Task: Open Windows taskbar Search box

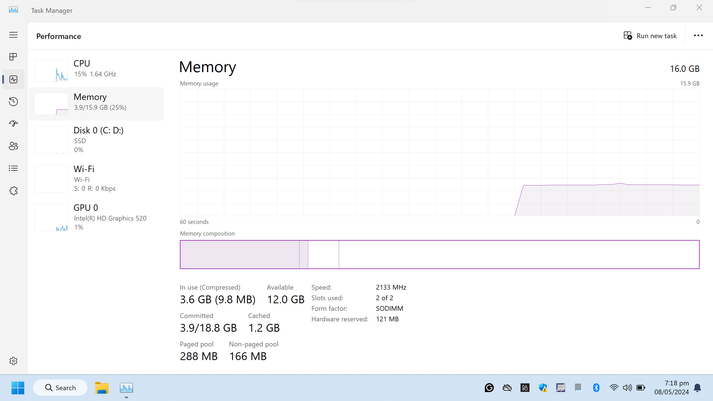Action: [60, 388]
